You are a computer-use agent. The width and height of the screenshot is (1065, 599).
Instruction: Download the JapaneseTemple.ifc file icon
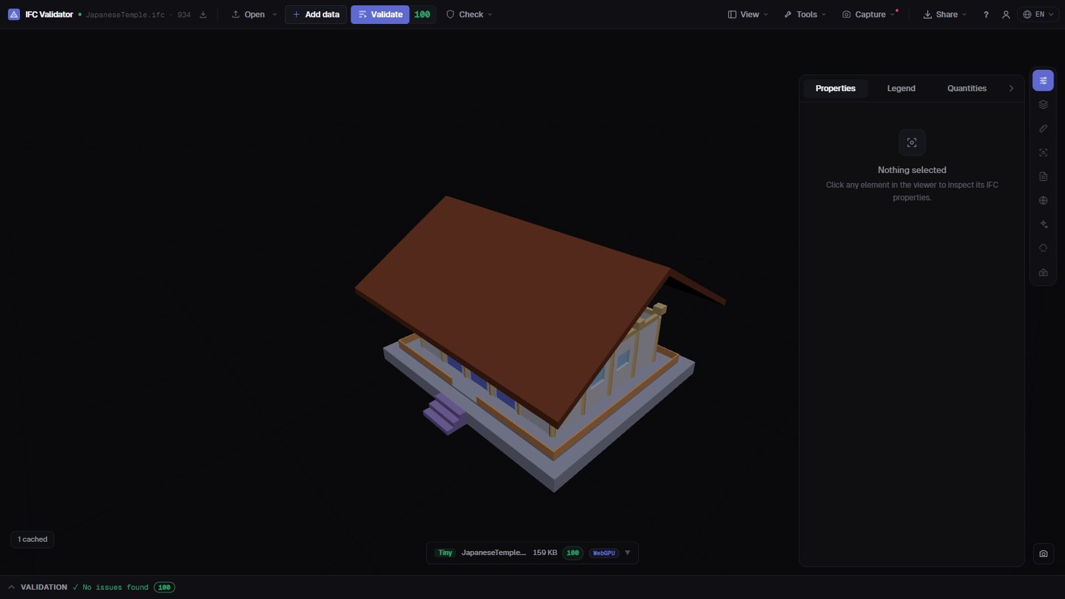pyautogui.click(x=203, y=15)
